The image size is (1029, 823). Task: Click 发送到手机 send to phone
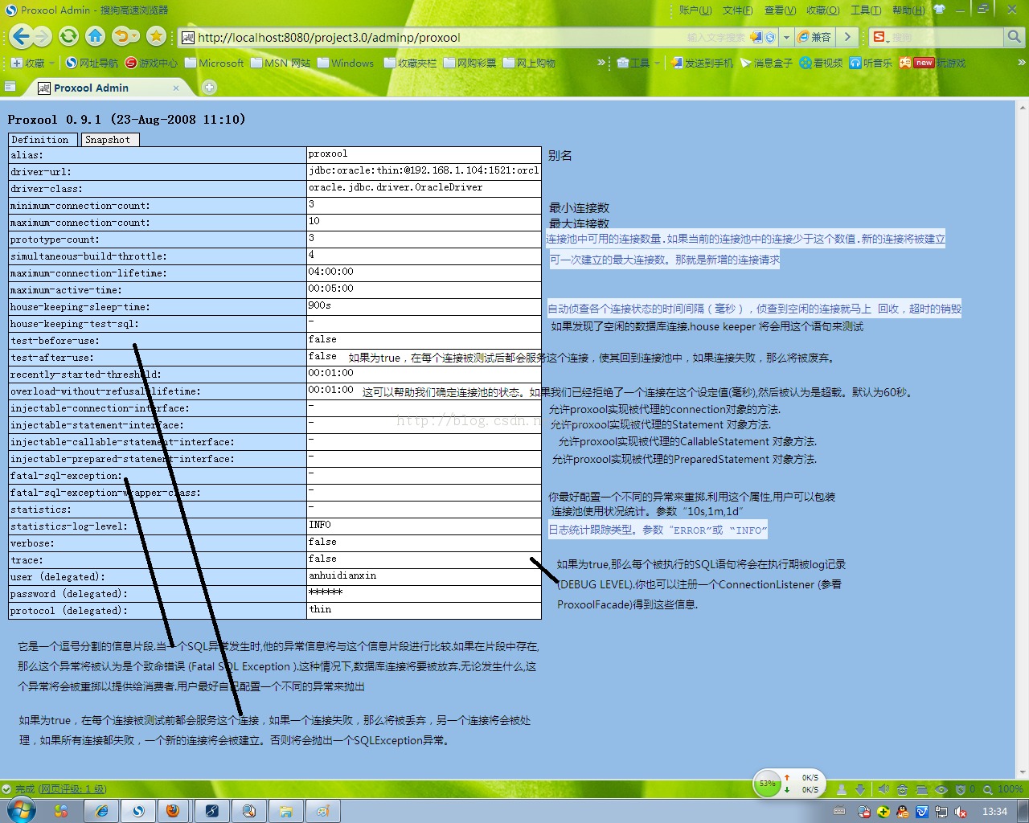[x=702, y=63]
